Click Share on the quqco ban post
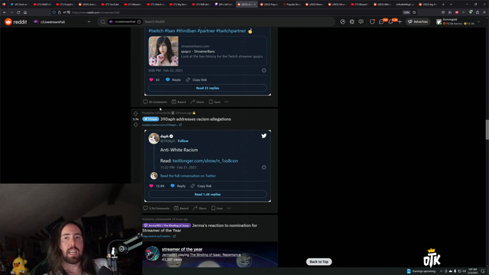Viewport: 489px width, 275px height. [x=197, y=102]
